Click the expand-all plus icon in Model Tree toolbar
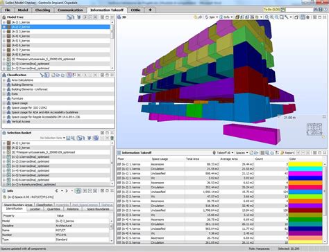The image size is (329, 252). [x=85, y=17]
